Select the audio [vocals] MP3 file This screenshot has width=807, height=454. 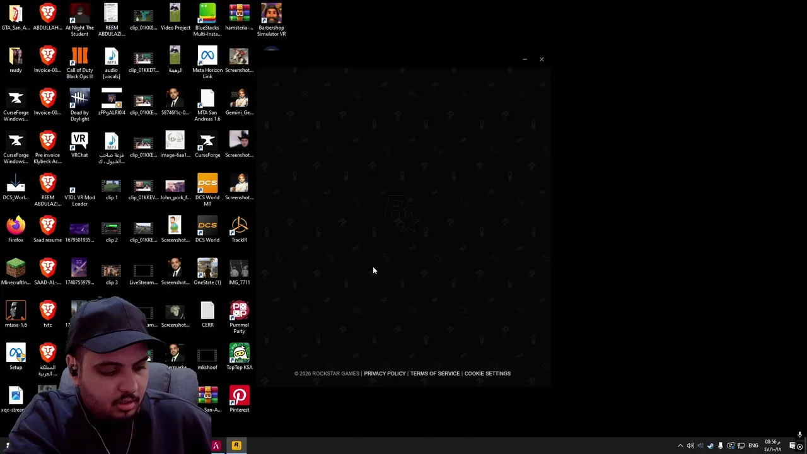[x=112, y=62]
